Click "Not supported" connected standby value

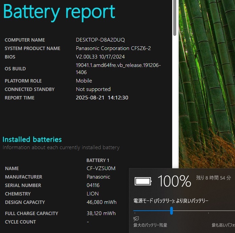[x=93, y=89]
